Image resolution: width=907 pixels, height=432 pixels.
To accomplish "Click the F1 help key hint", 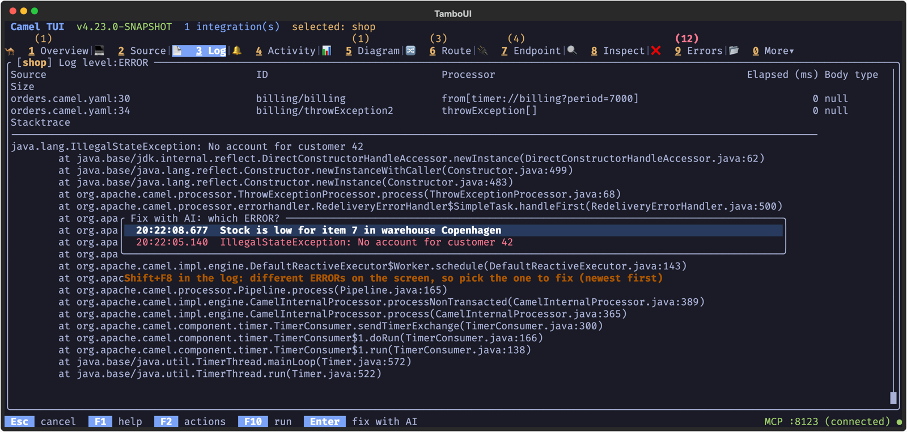I will 115,422.
